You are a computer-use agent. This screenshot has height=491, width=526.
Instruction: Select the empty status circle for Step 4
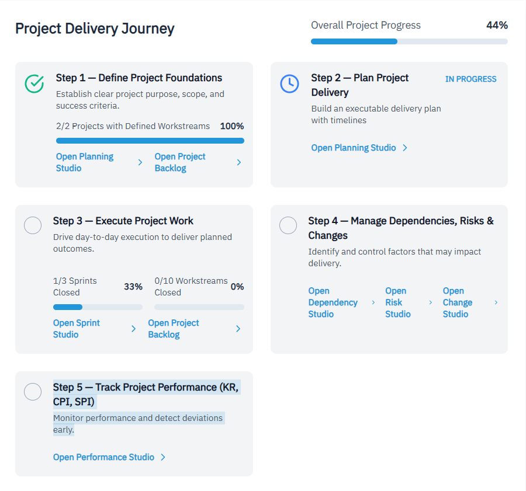tap(288, 225)
